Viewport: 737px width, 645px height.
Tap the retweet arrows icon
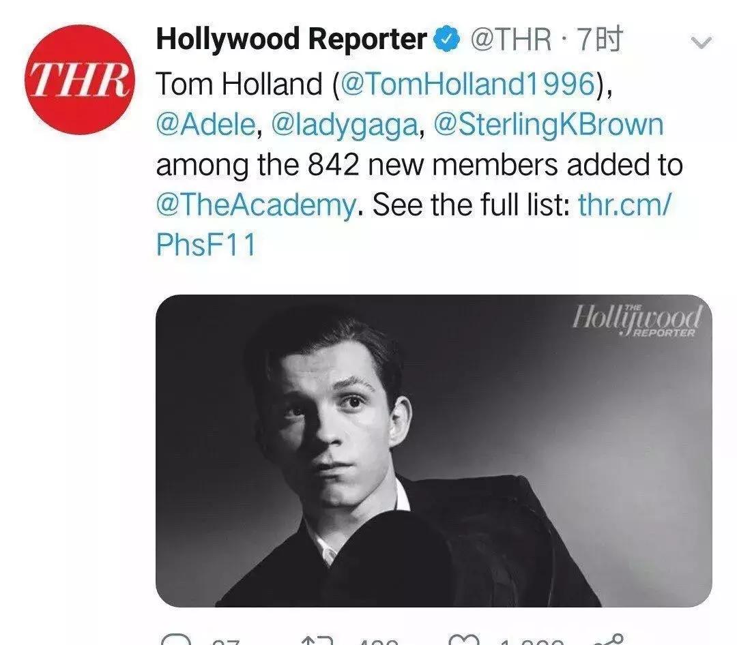tap(317, 640)
